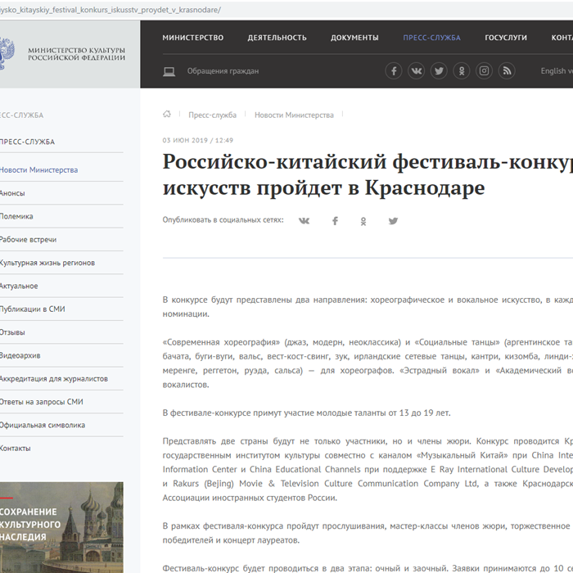Click Министерство культуры Российской Федерации logo text
Viewport: 573px width, 573px height.
point(77,54)
